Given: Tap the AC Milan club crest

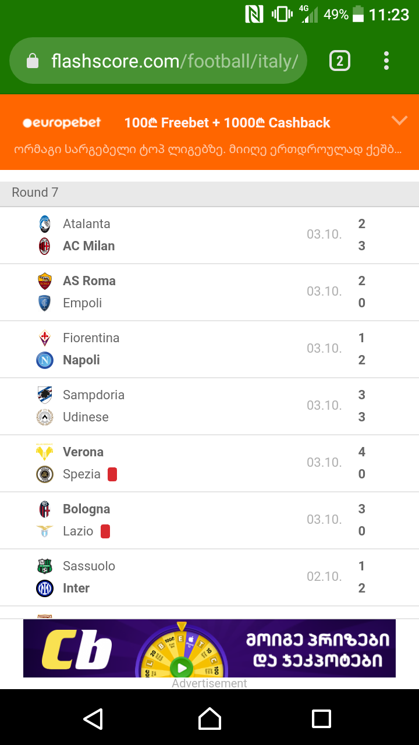Looking at the screenshot, I should pyautogui.click(x=45, y=246).
